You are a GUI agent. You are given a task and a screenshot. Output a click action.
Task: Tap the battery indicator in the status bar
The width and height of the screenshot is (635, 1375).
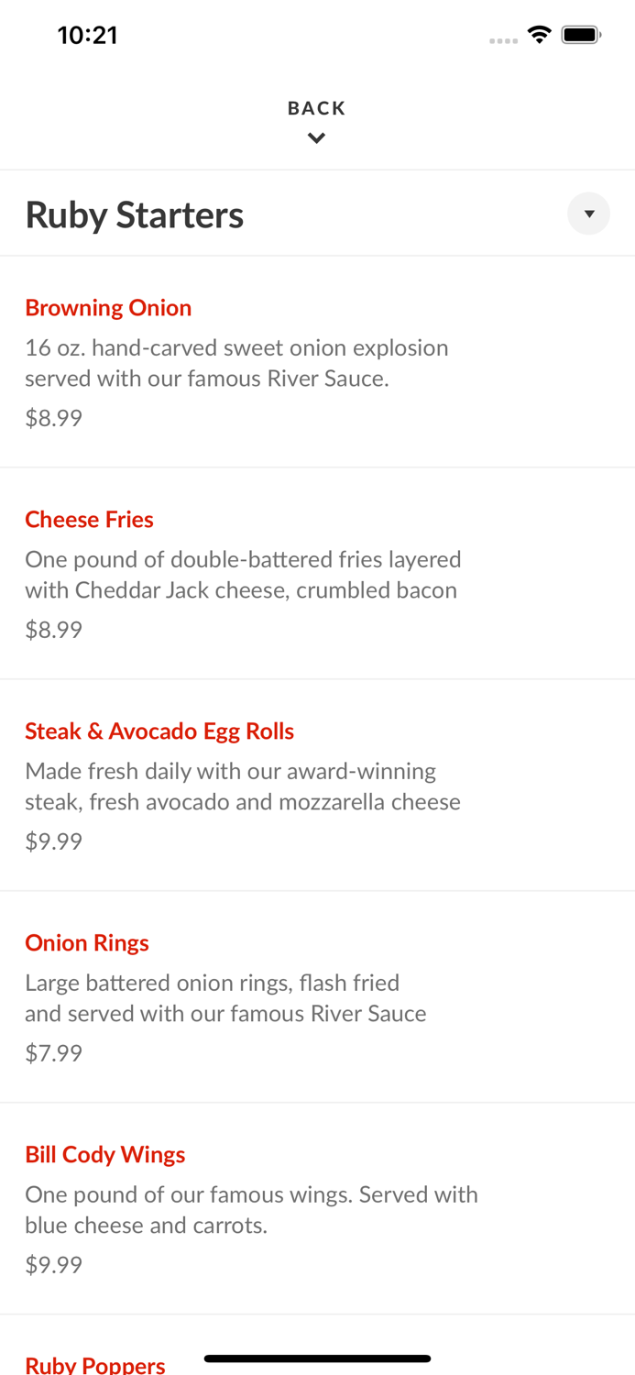pos(581,33)
